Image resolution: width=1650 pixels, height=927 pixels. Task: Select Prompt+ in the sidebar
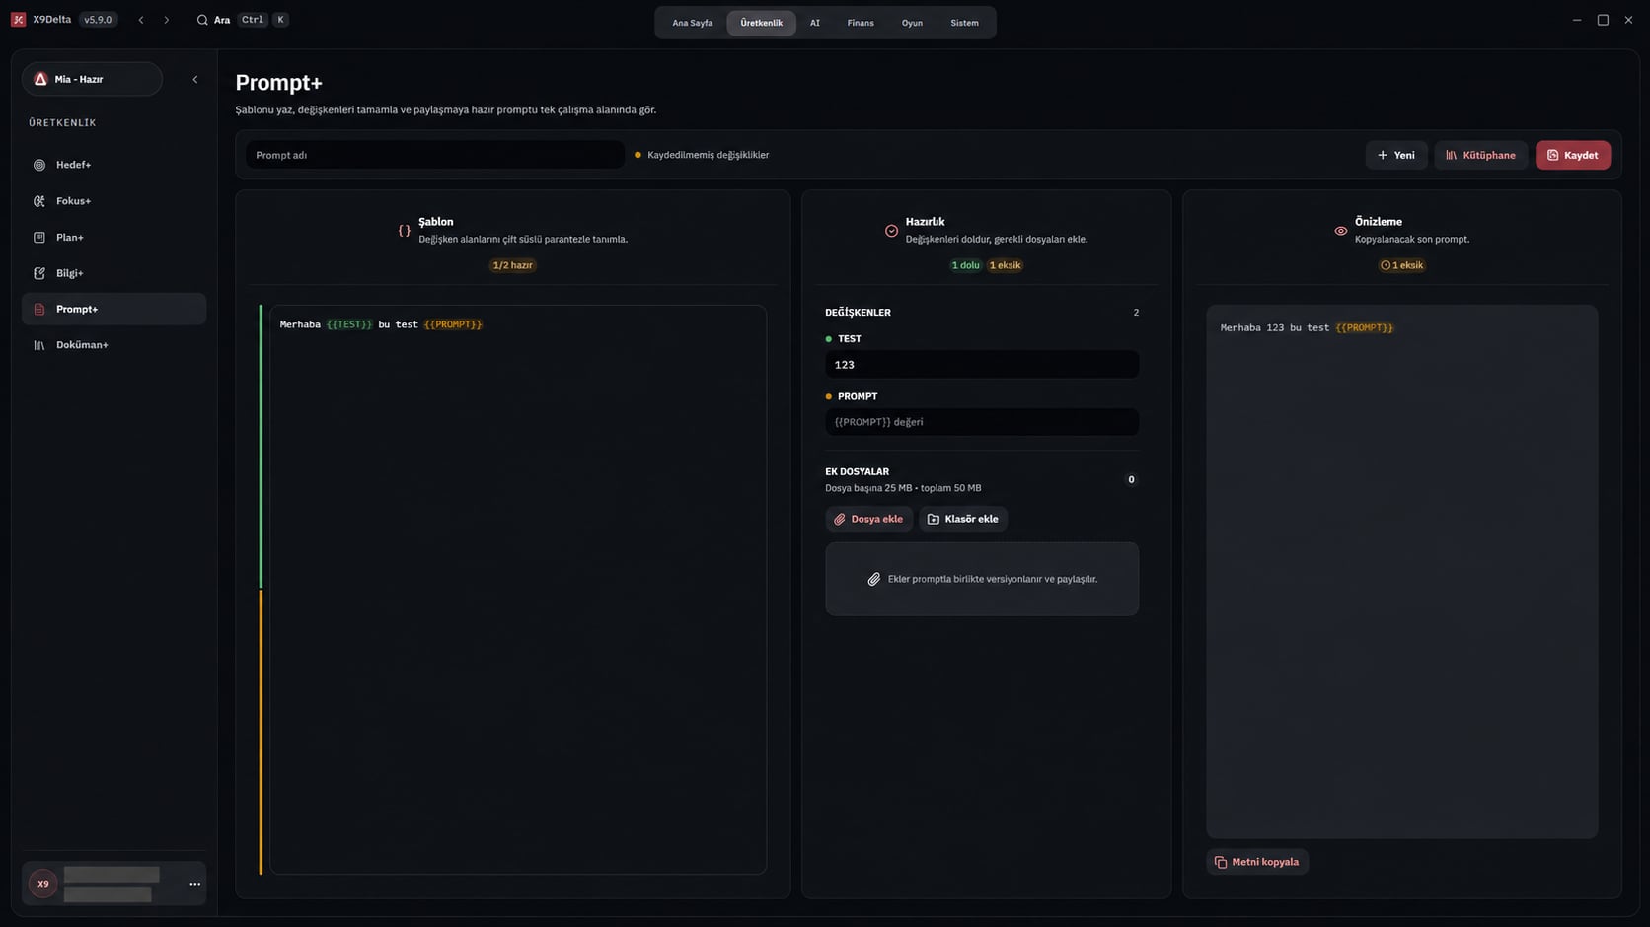click(x=113, y=309)
